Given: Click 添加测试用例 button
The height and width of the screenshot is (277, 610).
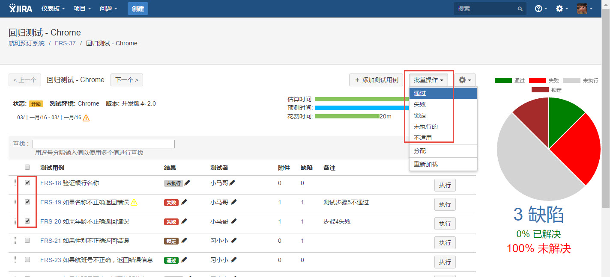Looking at the screenshot, I should (x=377, y=80).
